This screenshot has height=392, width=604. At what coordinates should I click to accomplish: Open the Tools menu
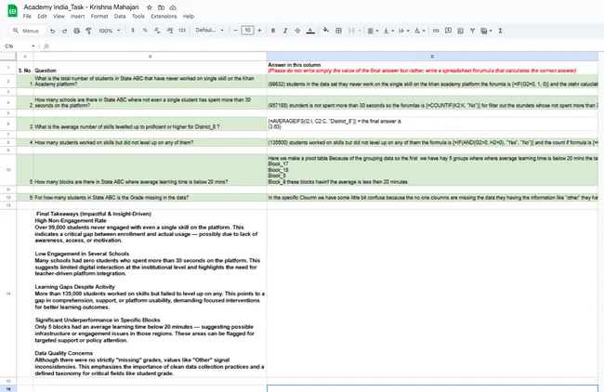pyautogui.click(x=138, y=16)
